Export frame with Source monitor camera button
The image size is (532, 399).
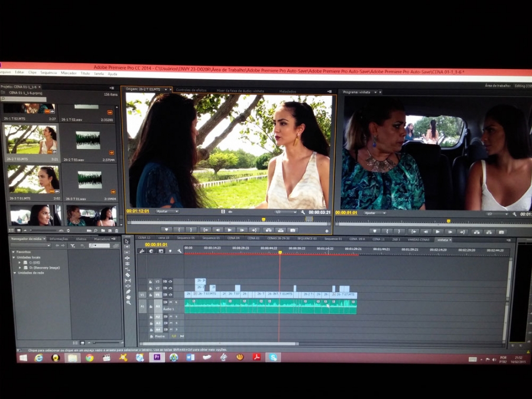tap(293, 230)
